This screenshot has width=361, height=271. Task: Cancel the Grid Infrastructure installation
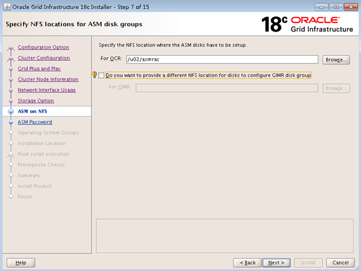340,262
